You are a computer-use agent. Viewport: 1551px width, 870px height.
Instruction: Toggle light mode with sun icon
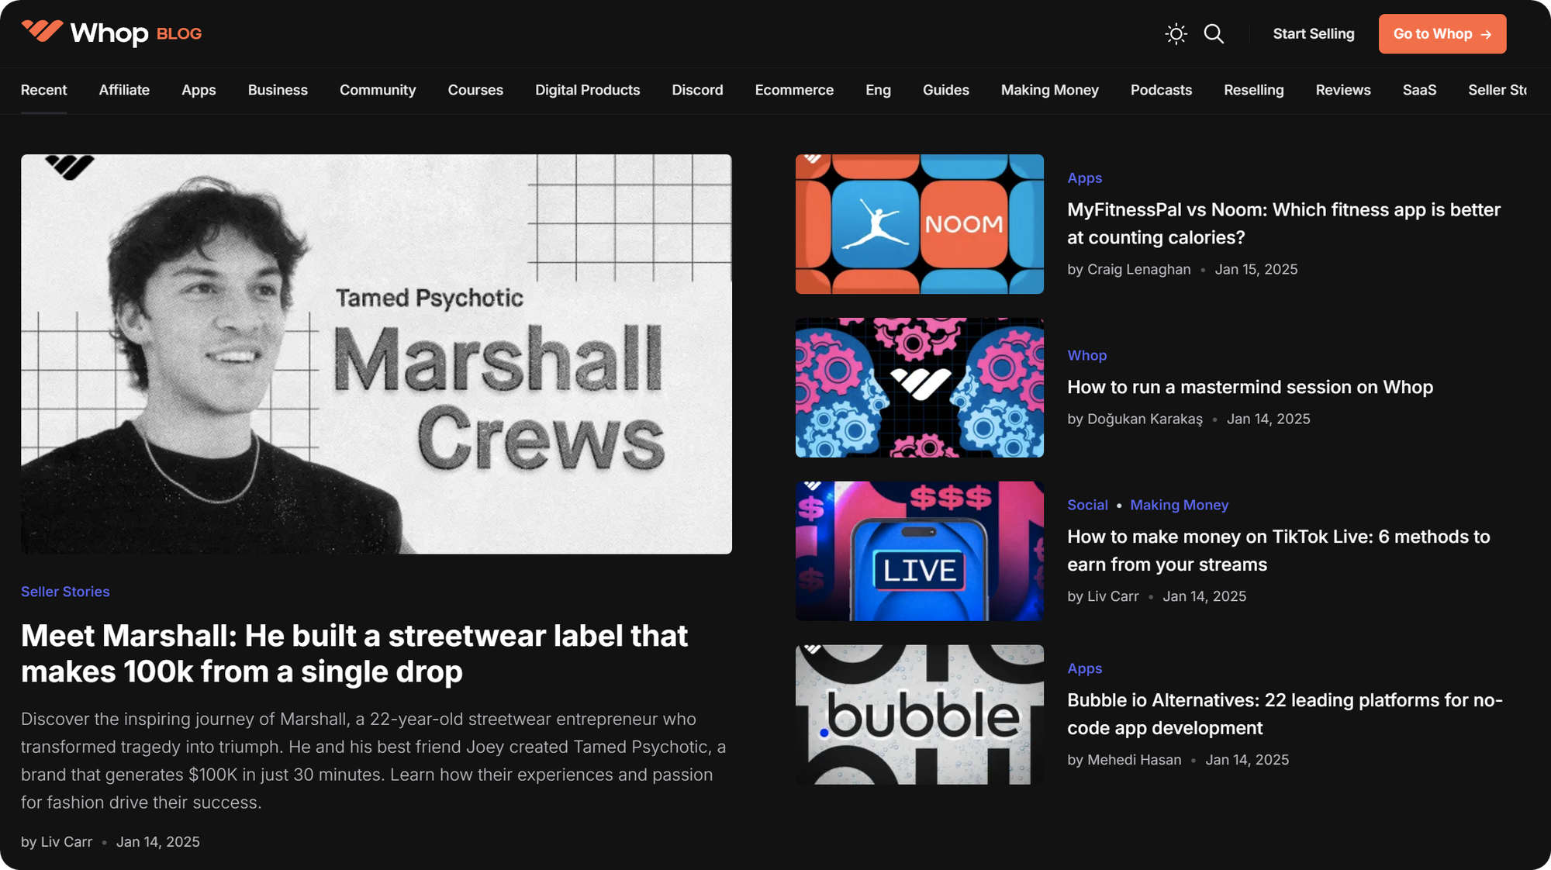1176,34
